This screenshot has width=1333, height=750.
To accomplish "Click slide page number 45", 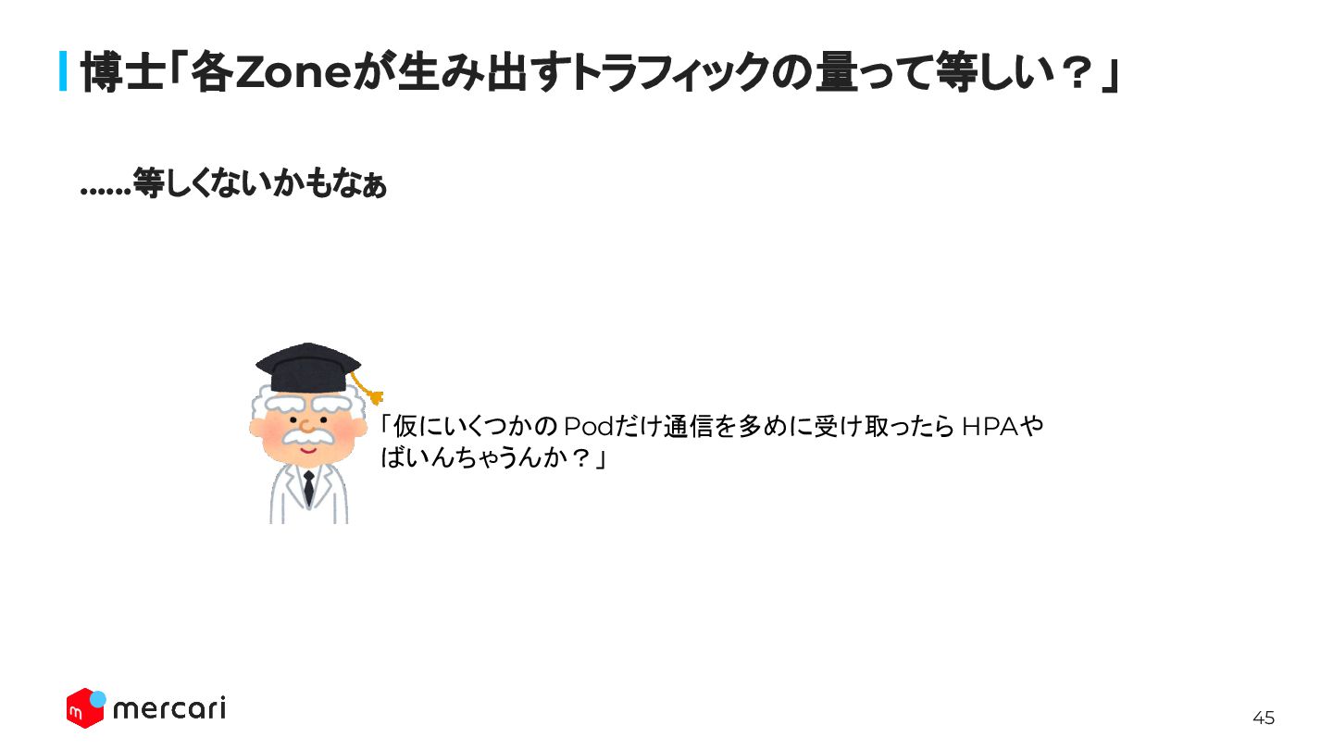I will 1264,718.
